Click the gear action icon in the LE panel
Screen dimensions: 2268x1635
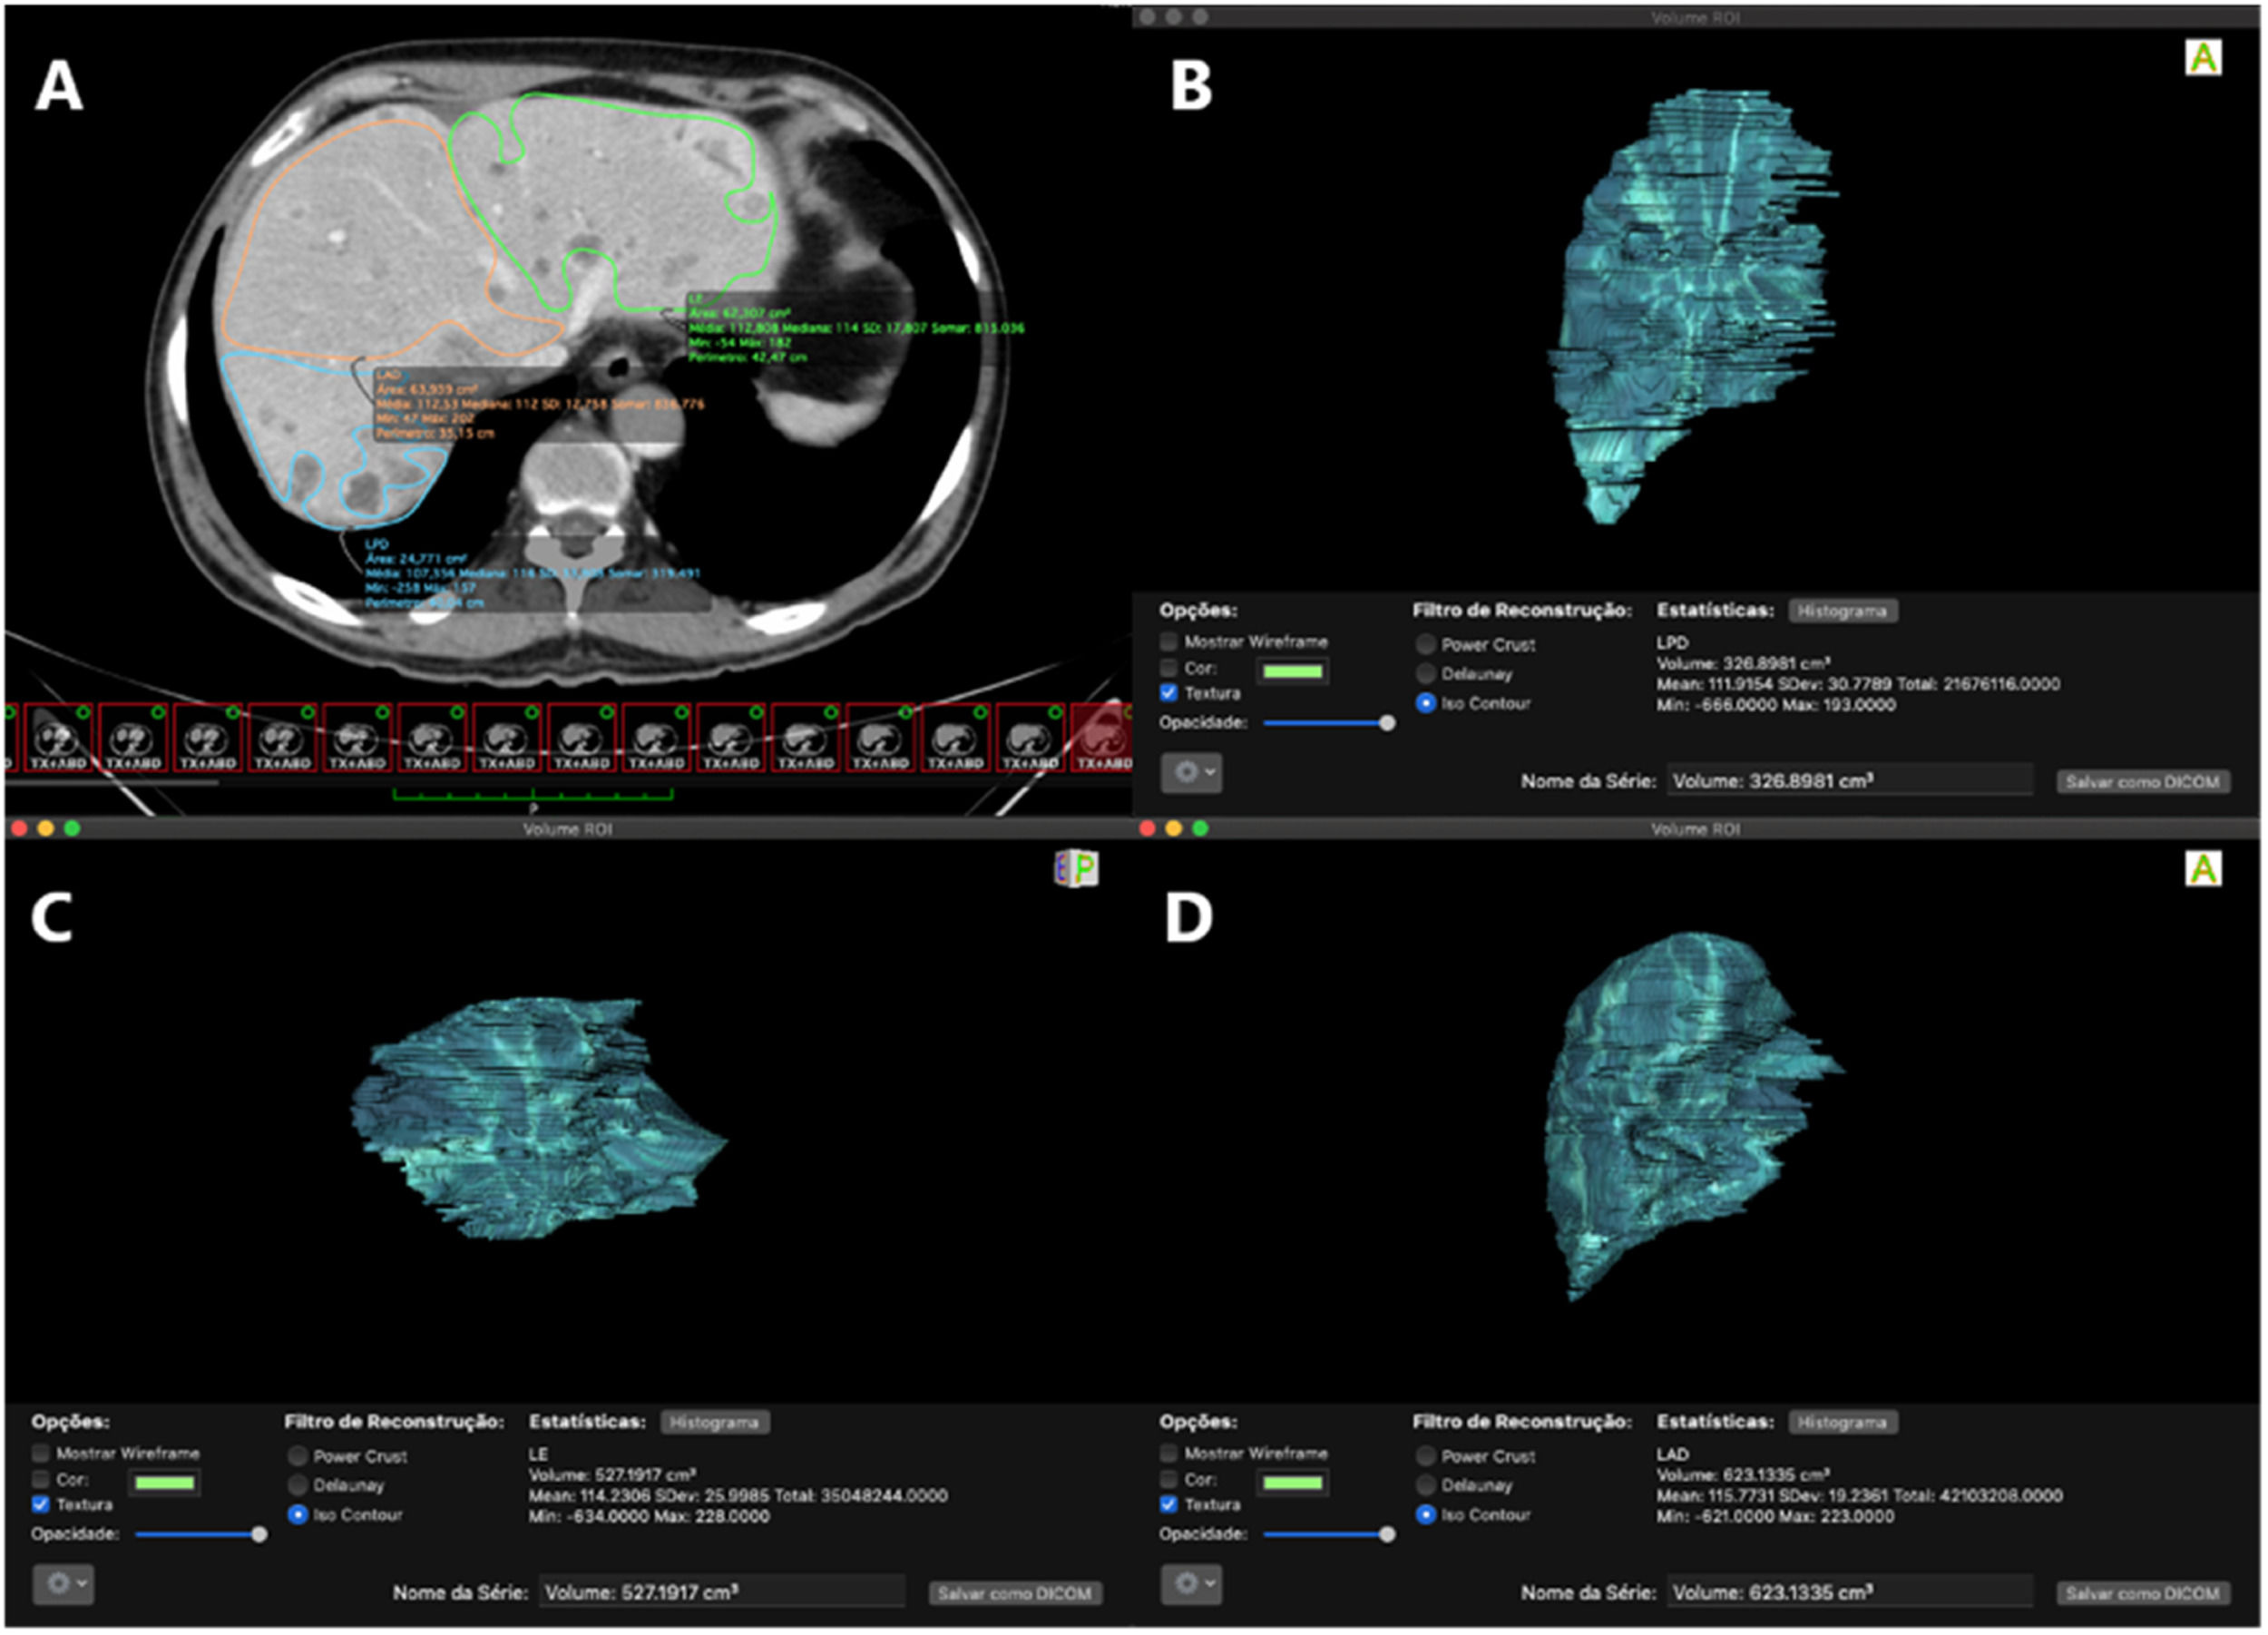(x=62, y=1584)
